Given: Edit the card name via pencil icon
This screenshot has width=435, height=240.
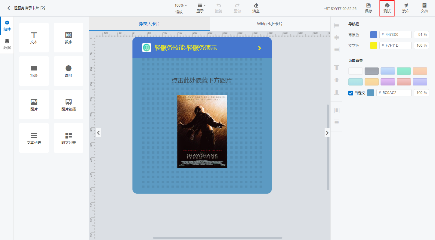Looking at the screenshot, I should click(x=43, y=8).
